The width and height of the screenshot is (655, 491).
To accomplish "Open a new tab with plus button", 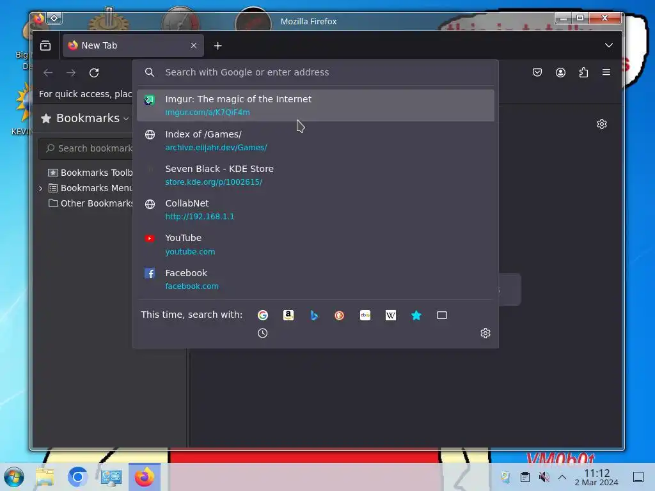I will (x=217, y=46).
